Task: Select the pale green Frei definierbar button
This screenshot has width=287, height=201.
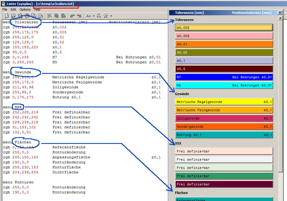Action: click(x=224, y=167)
